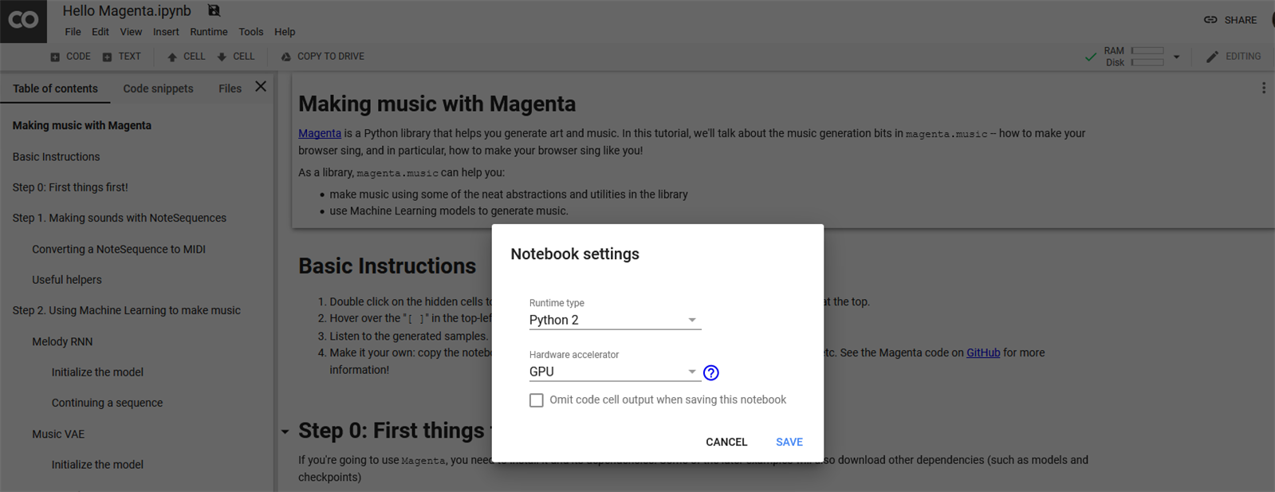Screen dimensions: 1275x492
Task: Open hardware accelerator help question icon
Action: point(711,372)
